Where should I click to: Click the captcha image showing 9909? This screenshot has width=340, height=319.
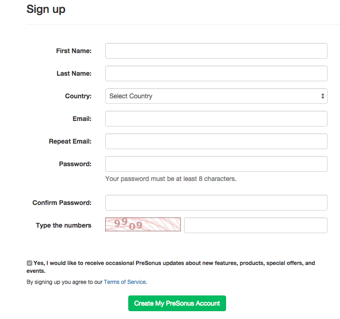[x=143, y=224]
